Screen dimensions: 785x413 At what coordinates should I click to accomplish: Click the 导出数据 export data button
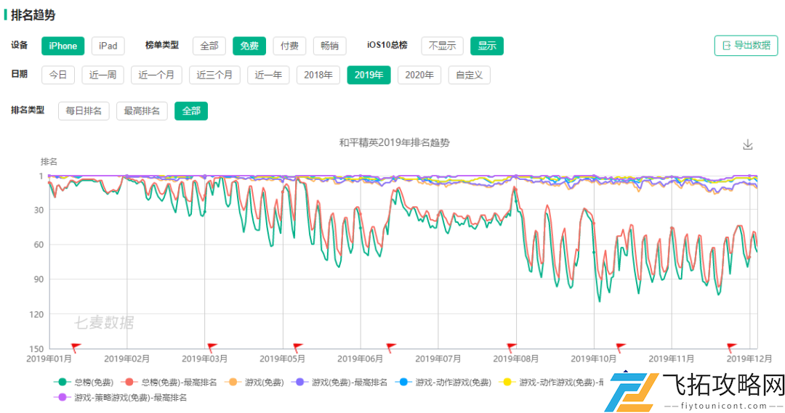point(746,46)
